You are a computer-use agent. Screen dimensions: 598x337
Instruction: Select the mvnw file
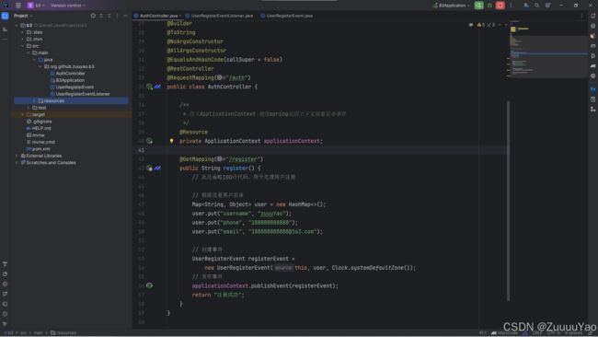36,135
